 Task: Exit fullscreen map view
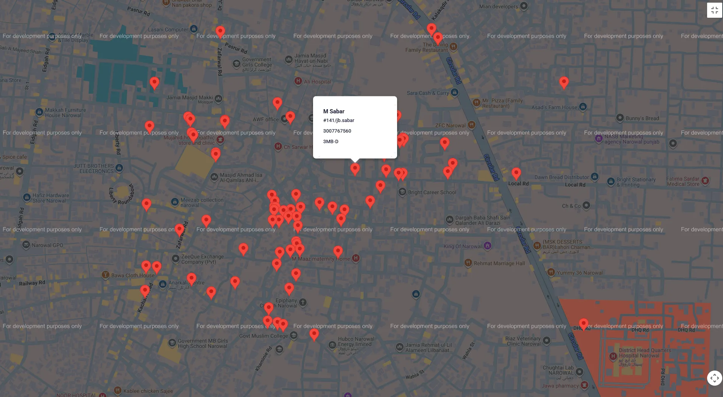click(714, 10)
